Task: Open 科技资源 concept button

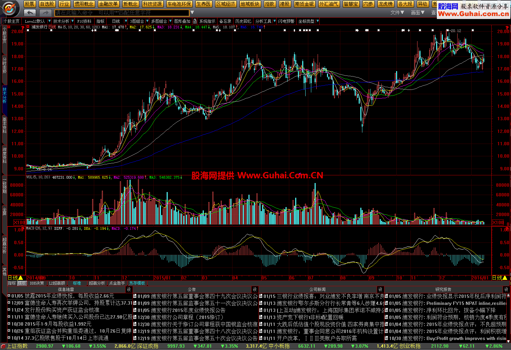Action: [152, 4]
